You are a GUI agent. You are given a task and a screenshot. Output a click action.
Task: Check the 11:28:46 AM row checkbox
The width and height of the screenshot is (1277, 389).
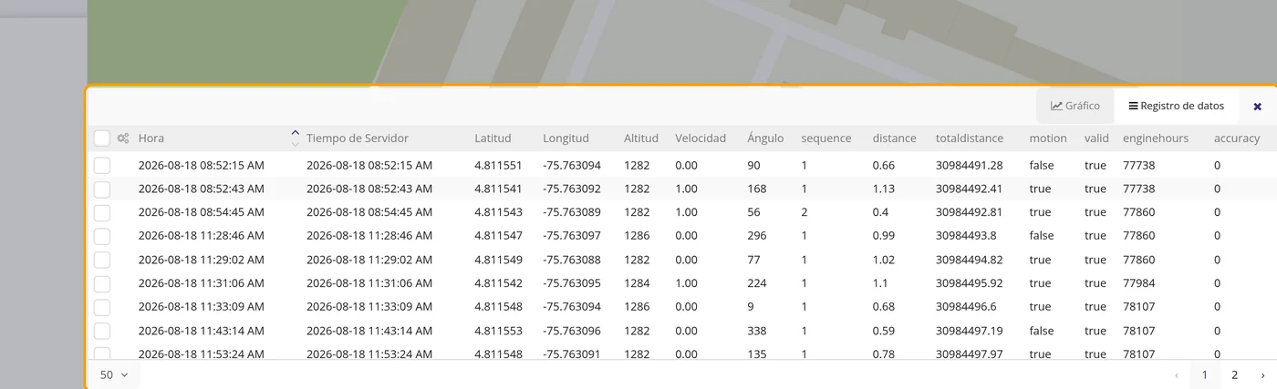point(102,236)
